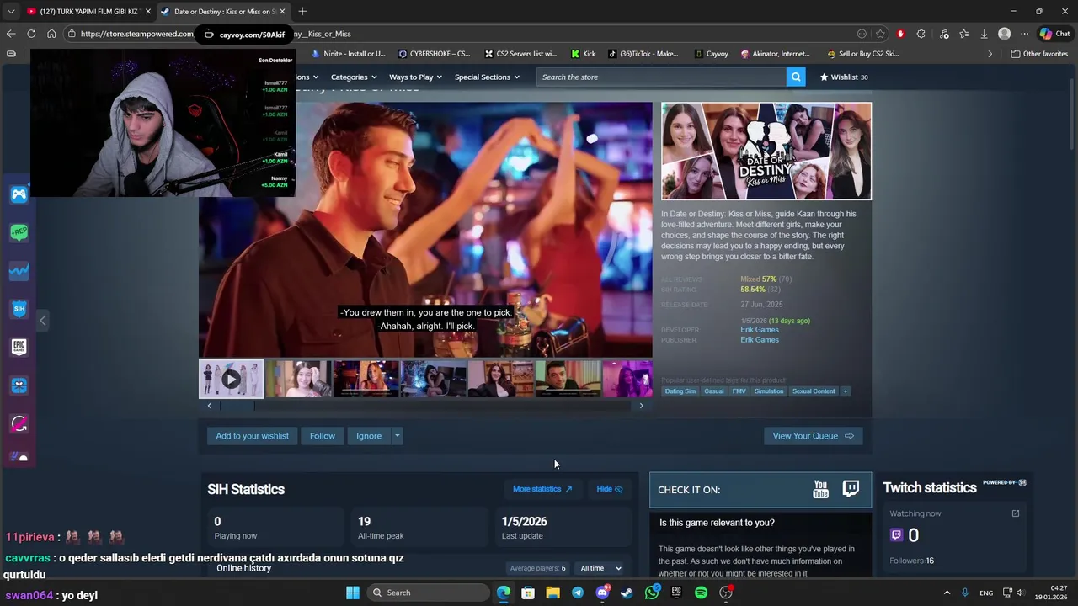The width and height of the screenshot is (1078, 606).
Task: Show more favorites bar items chevron
Action: point(990,54)
